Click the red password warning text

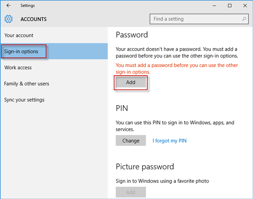(177, 68)
